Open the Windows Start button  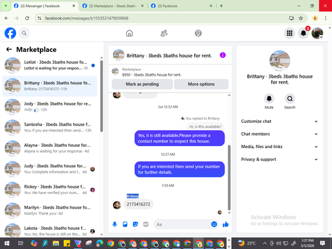(x=7, y=244)
